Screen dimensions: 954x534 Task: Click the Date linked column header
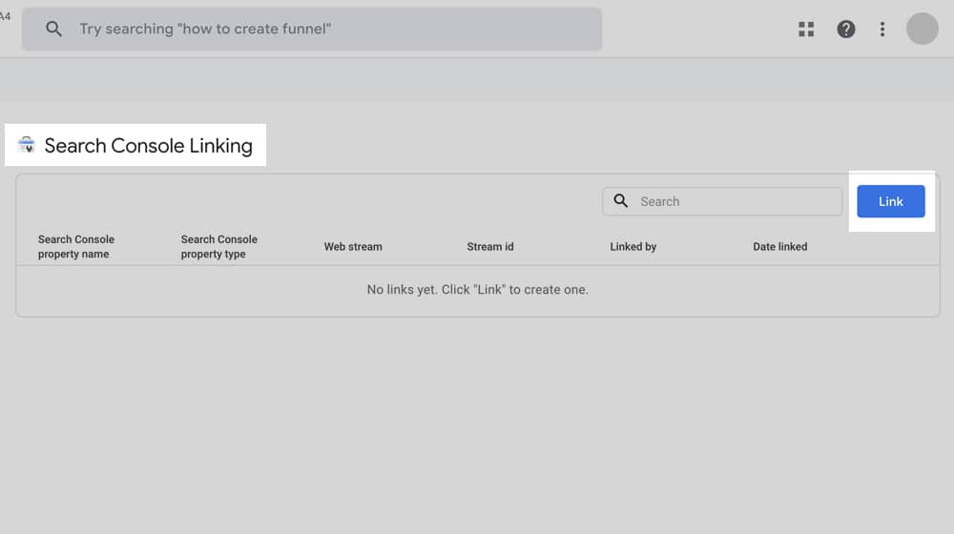click(x=780, y=247)
